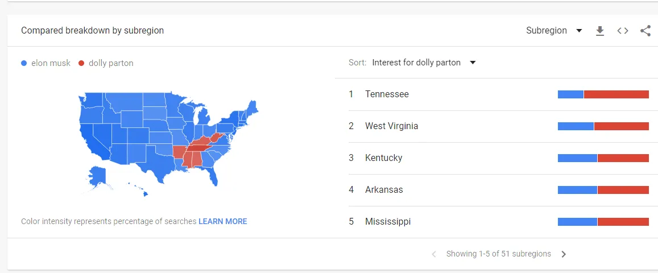Viewport: 658px width, 273px height.
Task: Share the subregion breakdown chart
Action: [645, 31]
